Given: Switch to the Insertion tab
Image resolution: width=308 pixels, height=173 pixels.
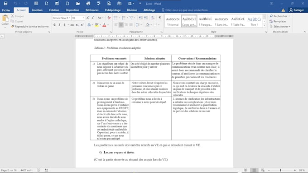Looking at the screenshot, I should pos(37,10).
